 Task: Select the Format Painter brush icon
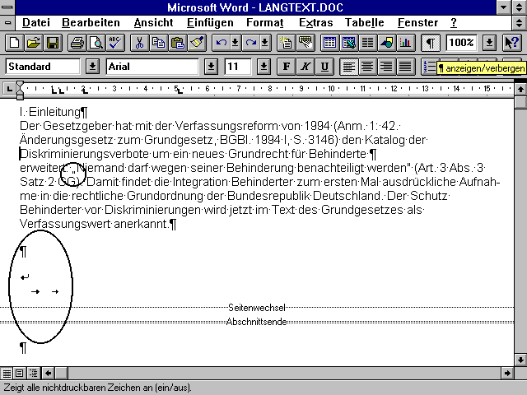197,43
